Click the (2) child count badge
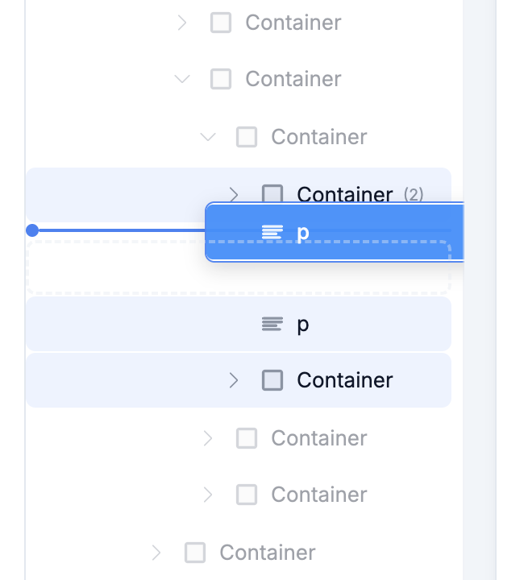This screenshot has height=580, width=524. pyautogui.click(x=414, y=194)
